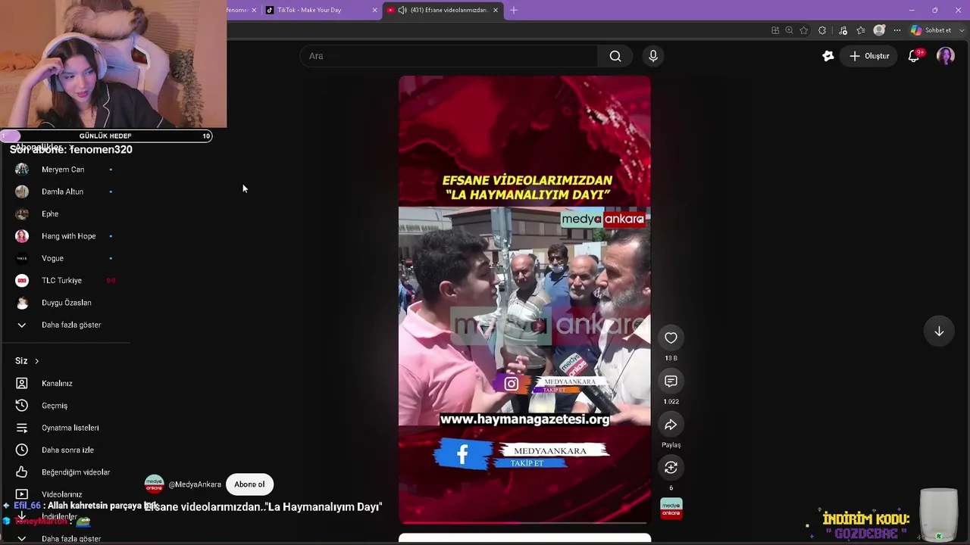970x545 pixels.
Task: Select the (431) Efsane videolarımızdan tab
Action: 443,10
